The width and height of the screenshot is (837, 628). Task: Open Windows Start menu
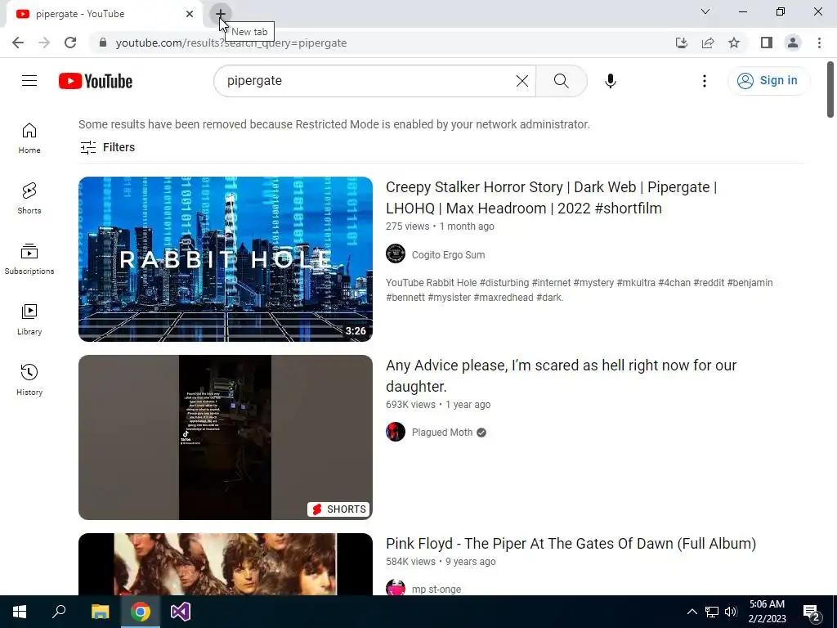[20, 612]
